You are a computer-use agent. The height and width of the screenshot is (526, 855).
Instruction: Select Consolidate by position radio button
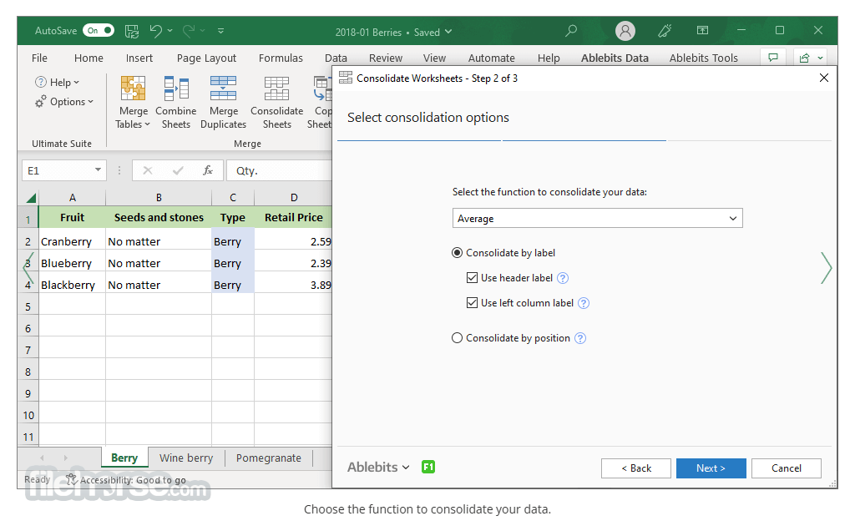pyautogui.click(x=457, y=338)
